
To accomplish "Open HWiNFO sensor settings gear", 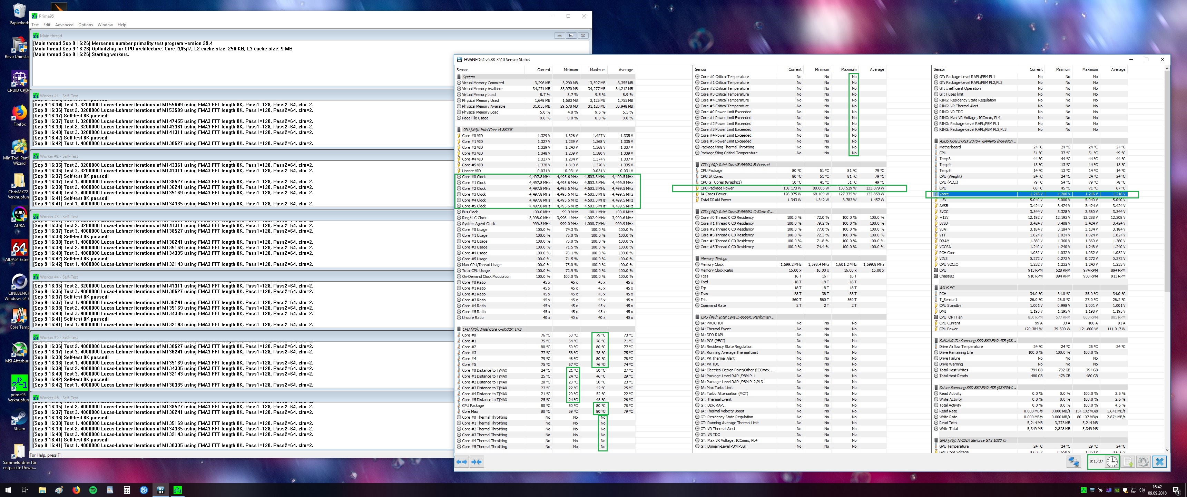I will (1143, 461).
